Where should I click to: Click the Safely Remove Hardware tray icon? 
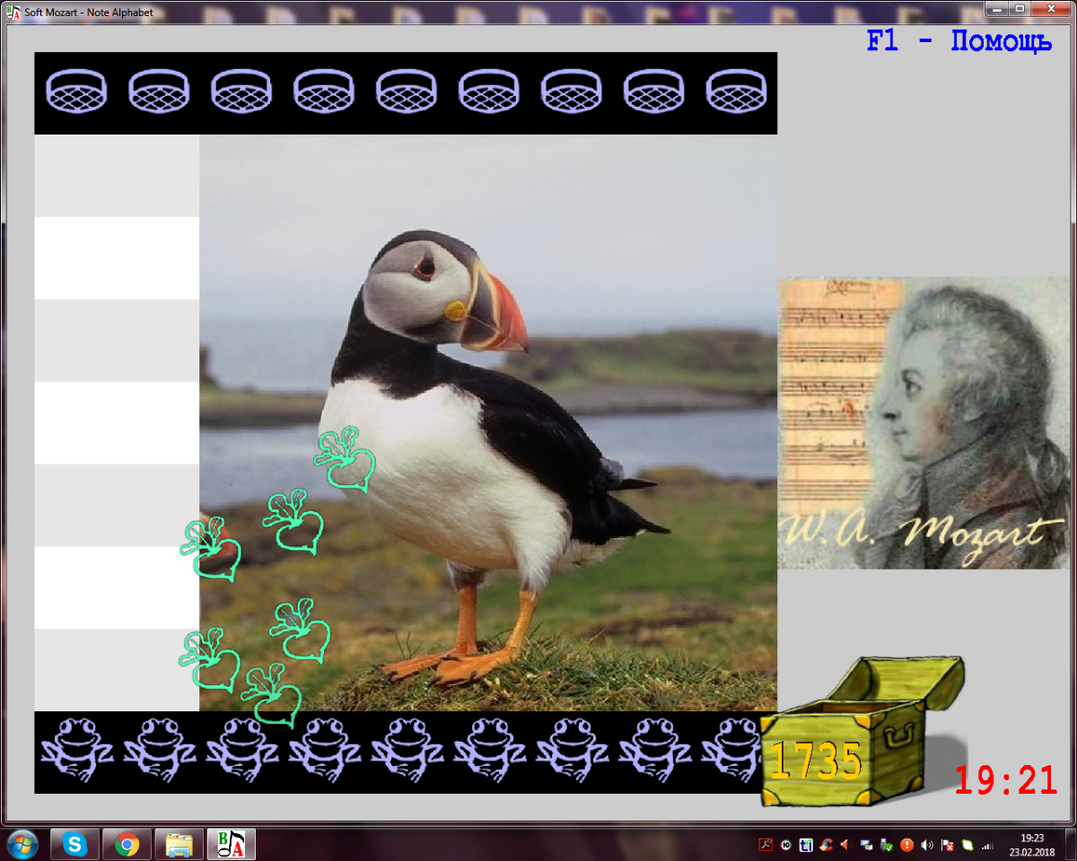coord(886,845)
